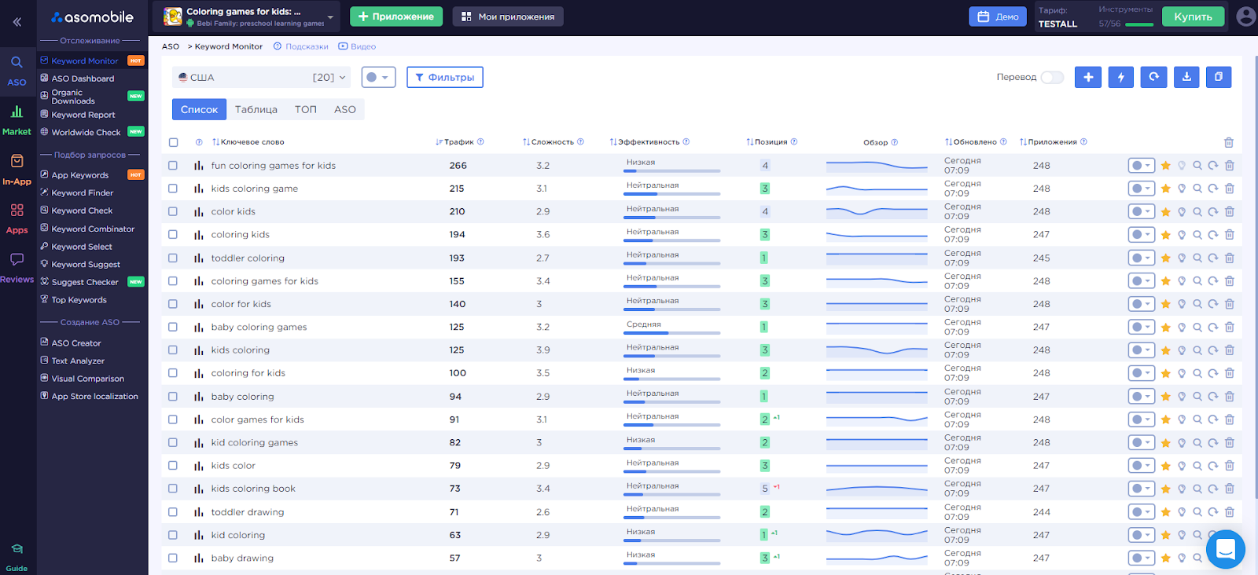Open chart icon for 'toddler drawing'
The width and height of the screenshot is (1258, 575).
tap(198, 512)
